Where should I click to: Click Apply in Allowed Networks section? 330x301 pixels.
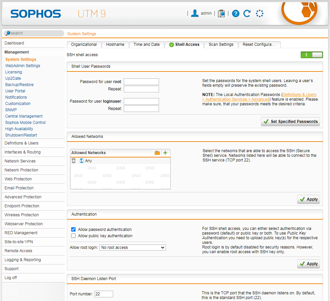(x=308, y=199)
